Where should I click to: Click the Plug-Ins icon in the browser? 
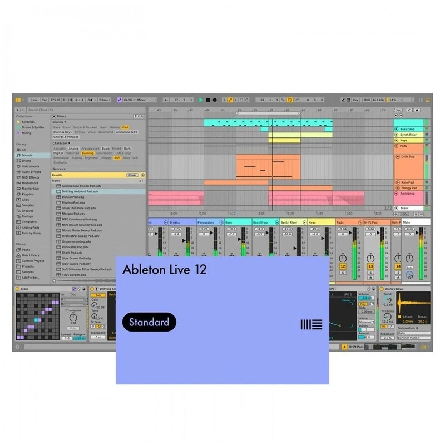coord(27,194)
